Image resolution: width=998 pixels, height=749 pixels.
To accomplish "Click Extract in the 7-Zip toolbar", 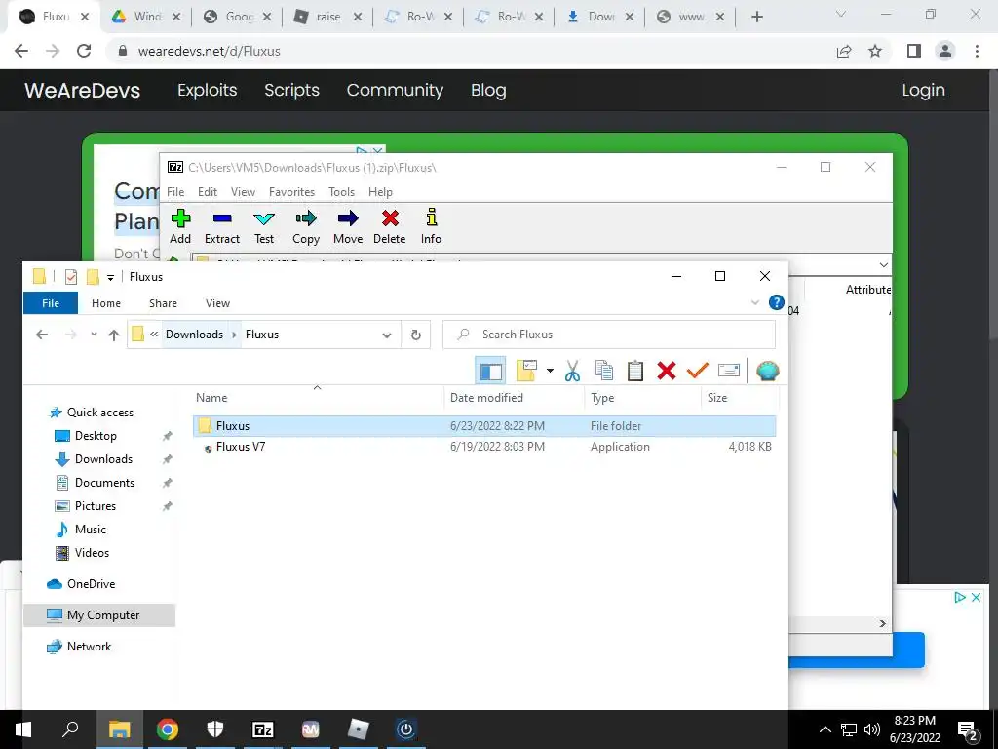I will pyautogui.click(x=221, y=226).
